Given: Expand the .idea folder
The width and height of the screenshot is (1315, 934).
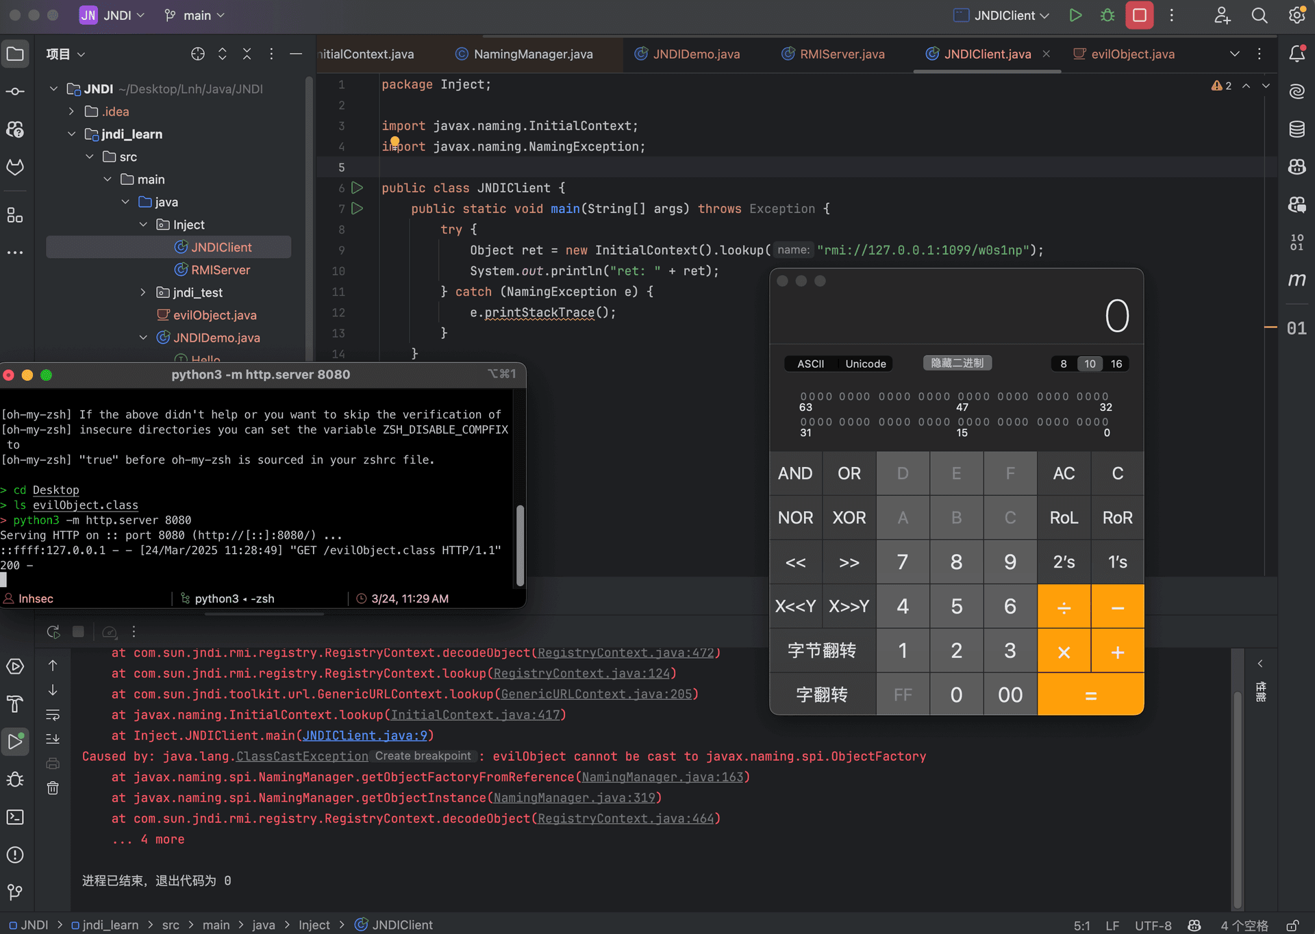Looking at the screenshot, I should click(71, 111).
